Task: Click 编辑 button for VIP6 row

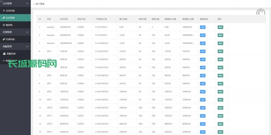Action: click(220, 76)
